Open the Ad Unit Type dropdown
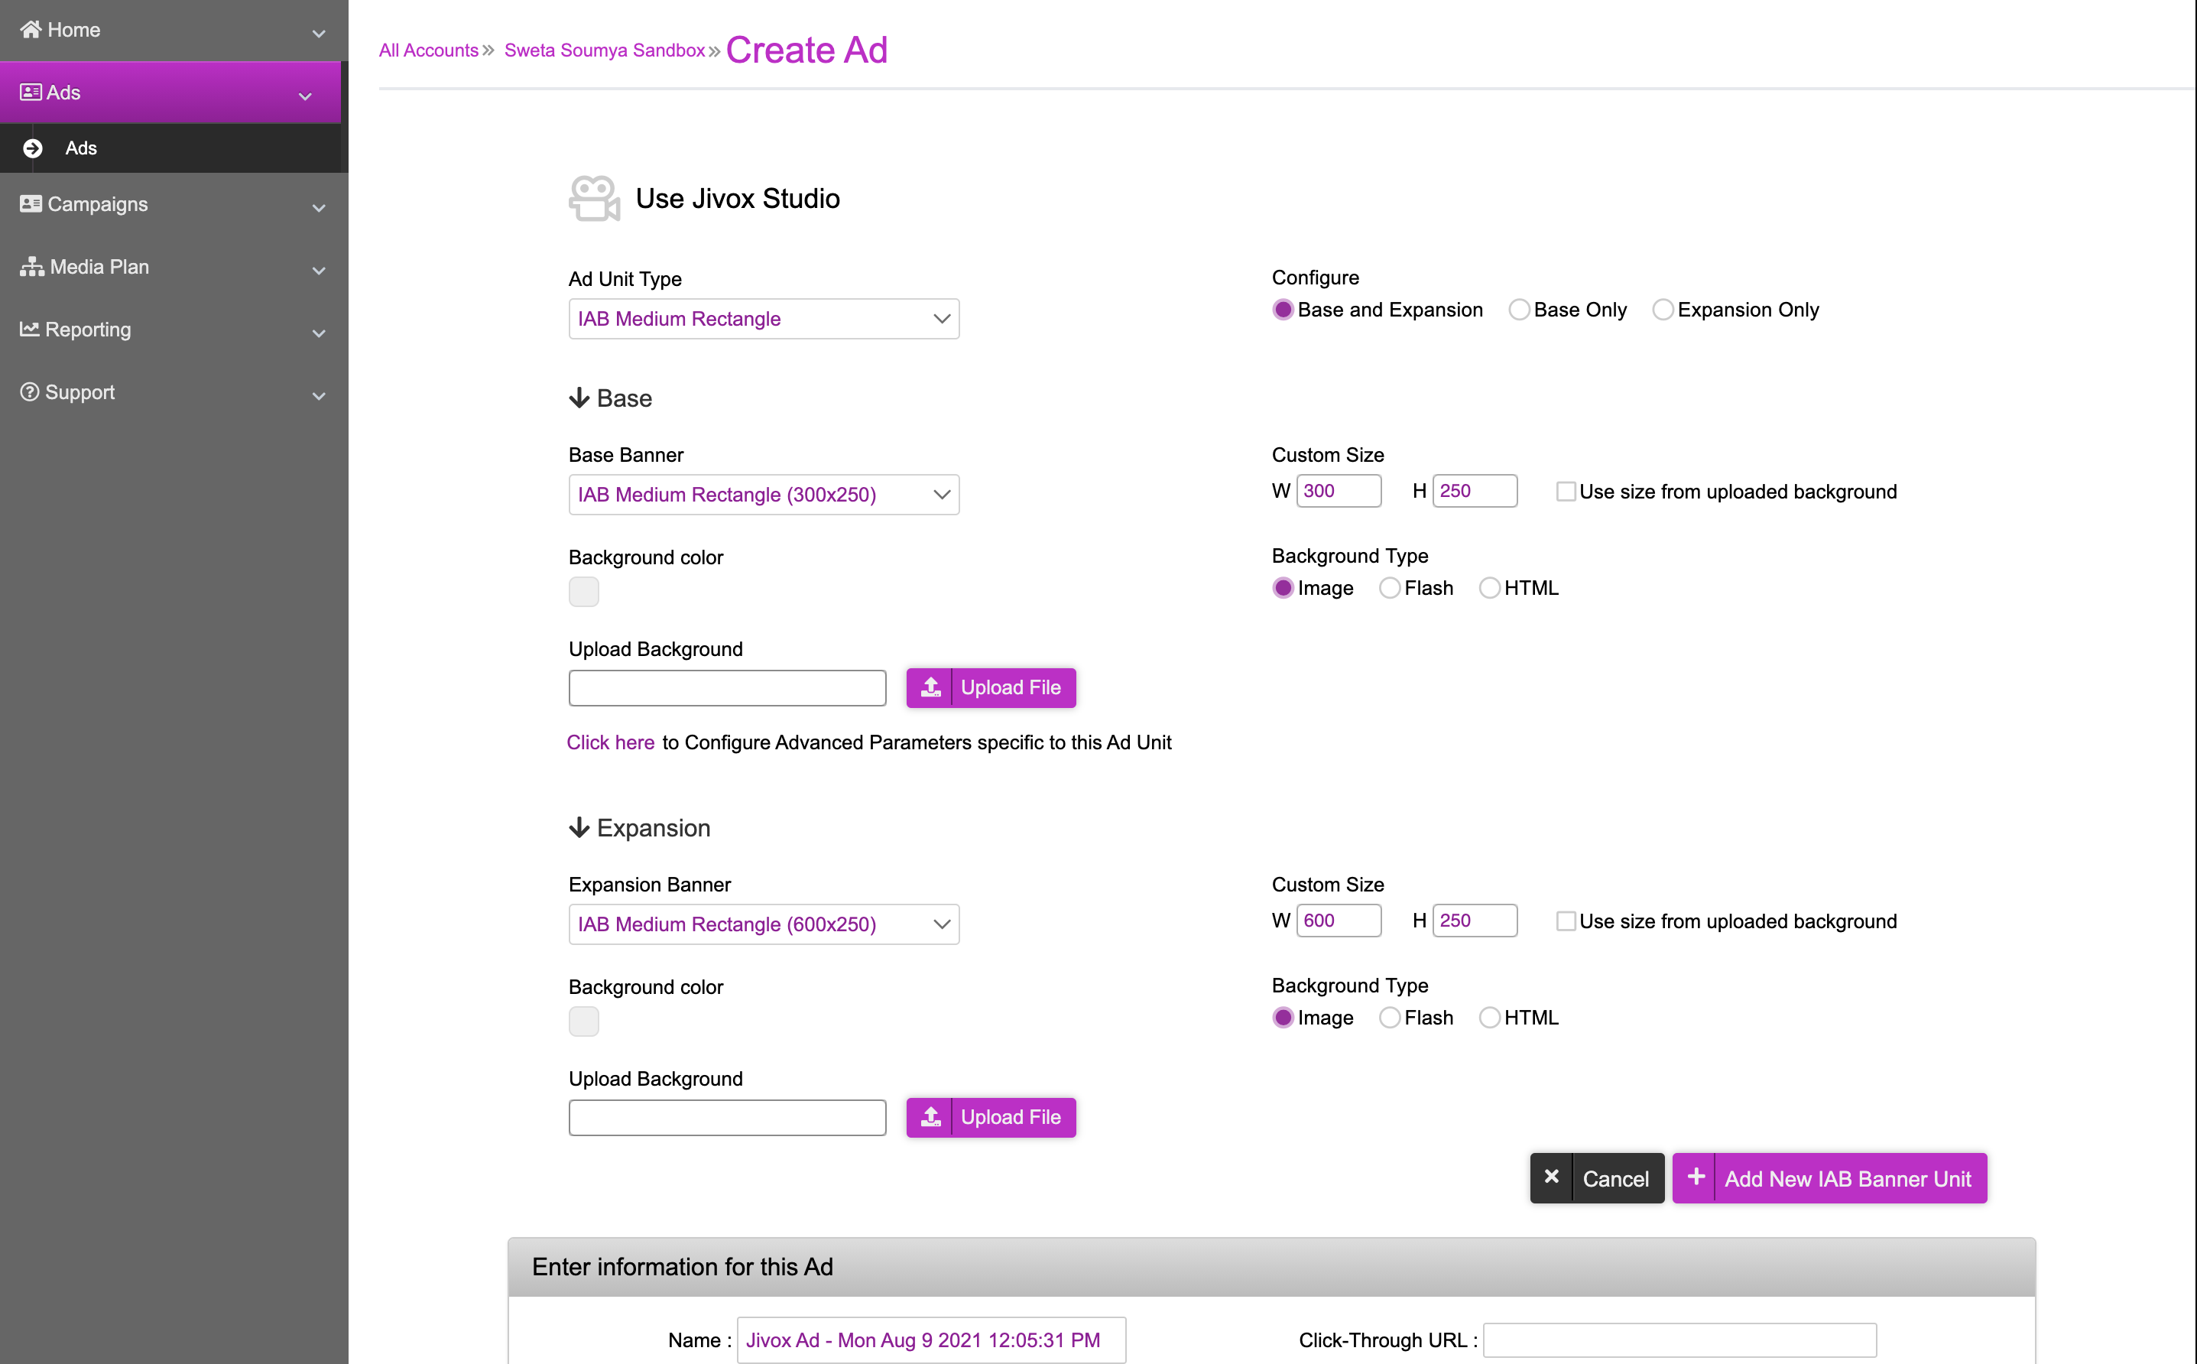The image size is (2197, 1364). 764,319
